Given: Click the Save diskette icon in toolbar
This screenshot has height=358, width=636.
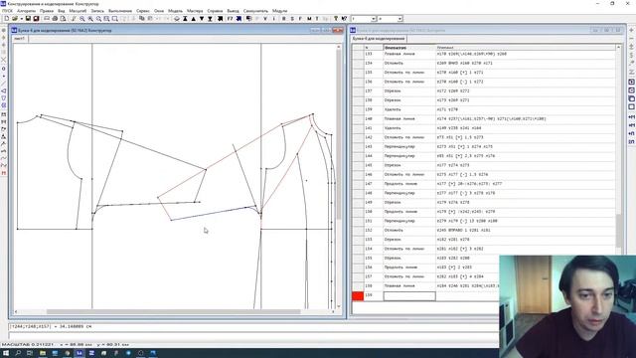Looking at the screenshot, I should (28, 19).
